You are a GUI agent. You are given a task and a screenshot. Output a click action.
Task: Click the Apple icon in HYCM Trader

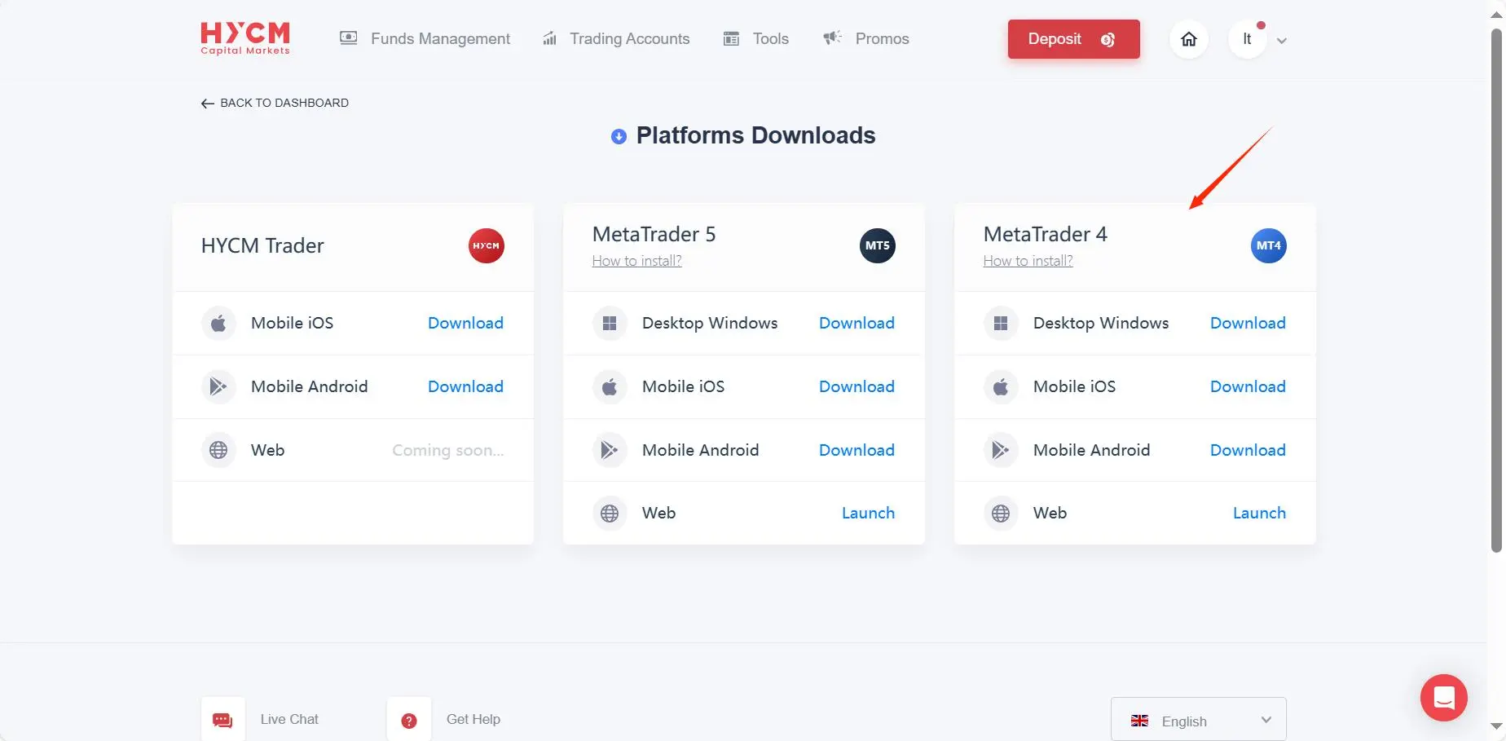[218, 324]
